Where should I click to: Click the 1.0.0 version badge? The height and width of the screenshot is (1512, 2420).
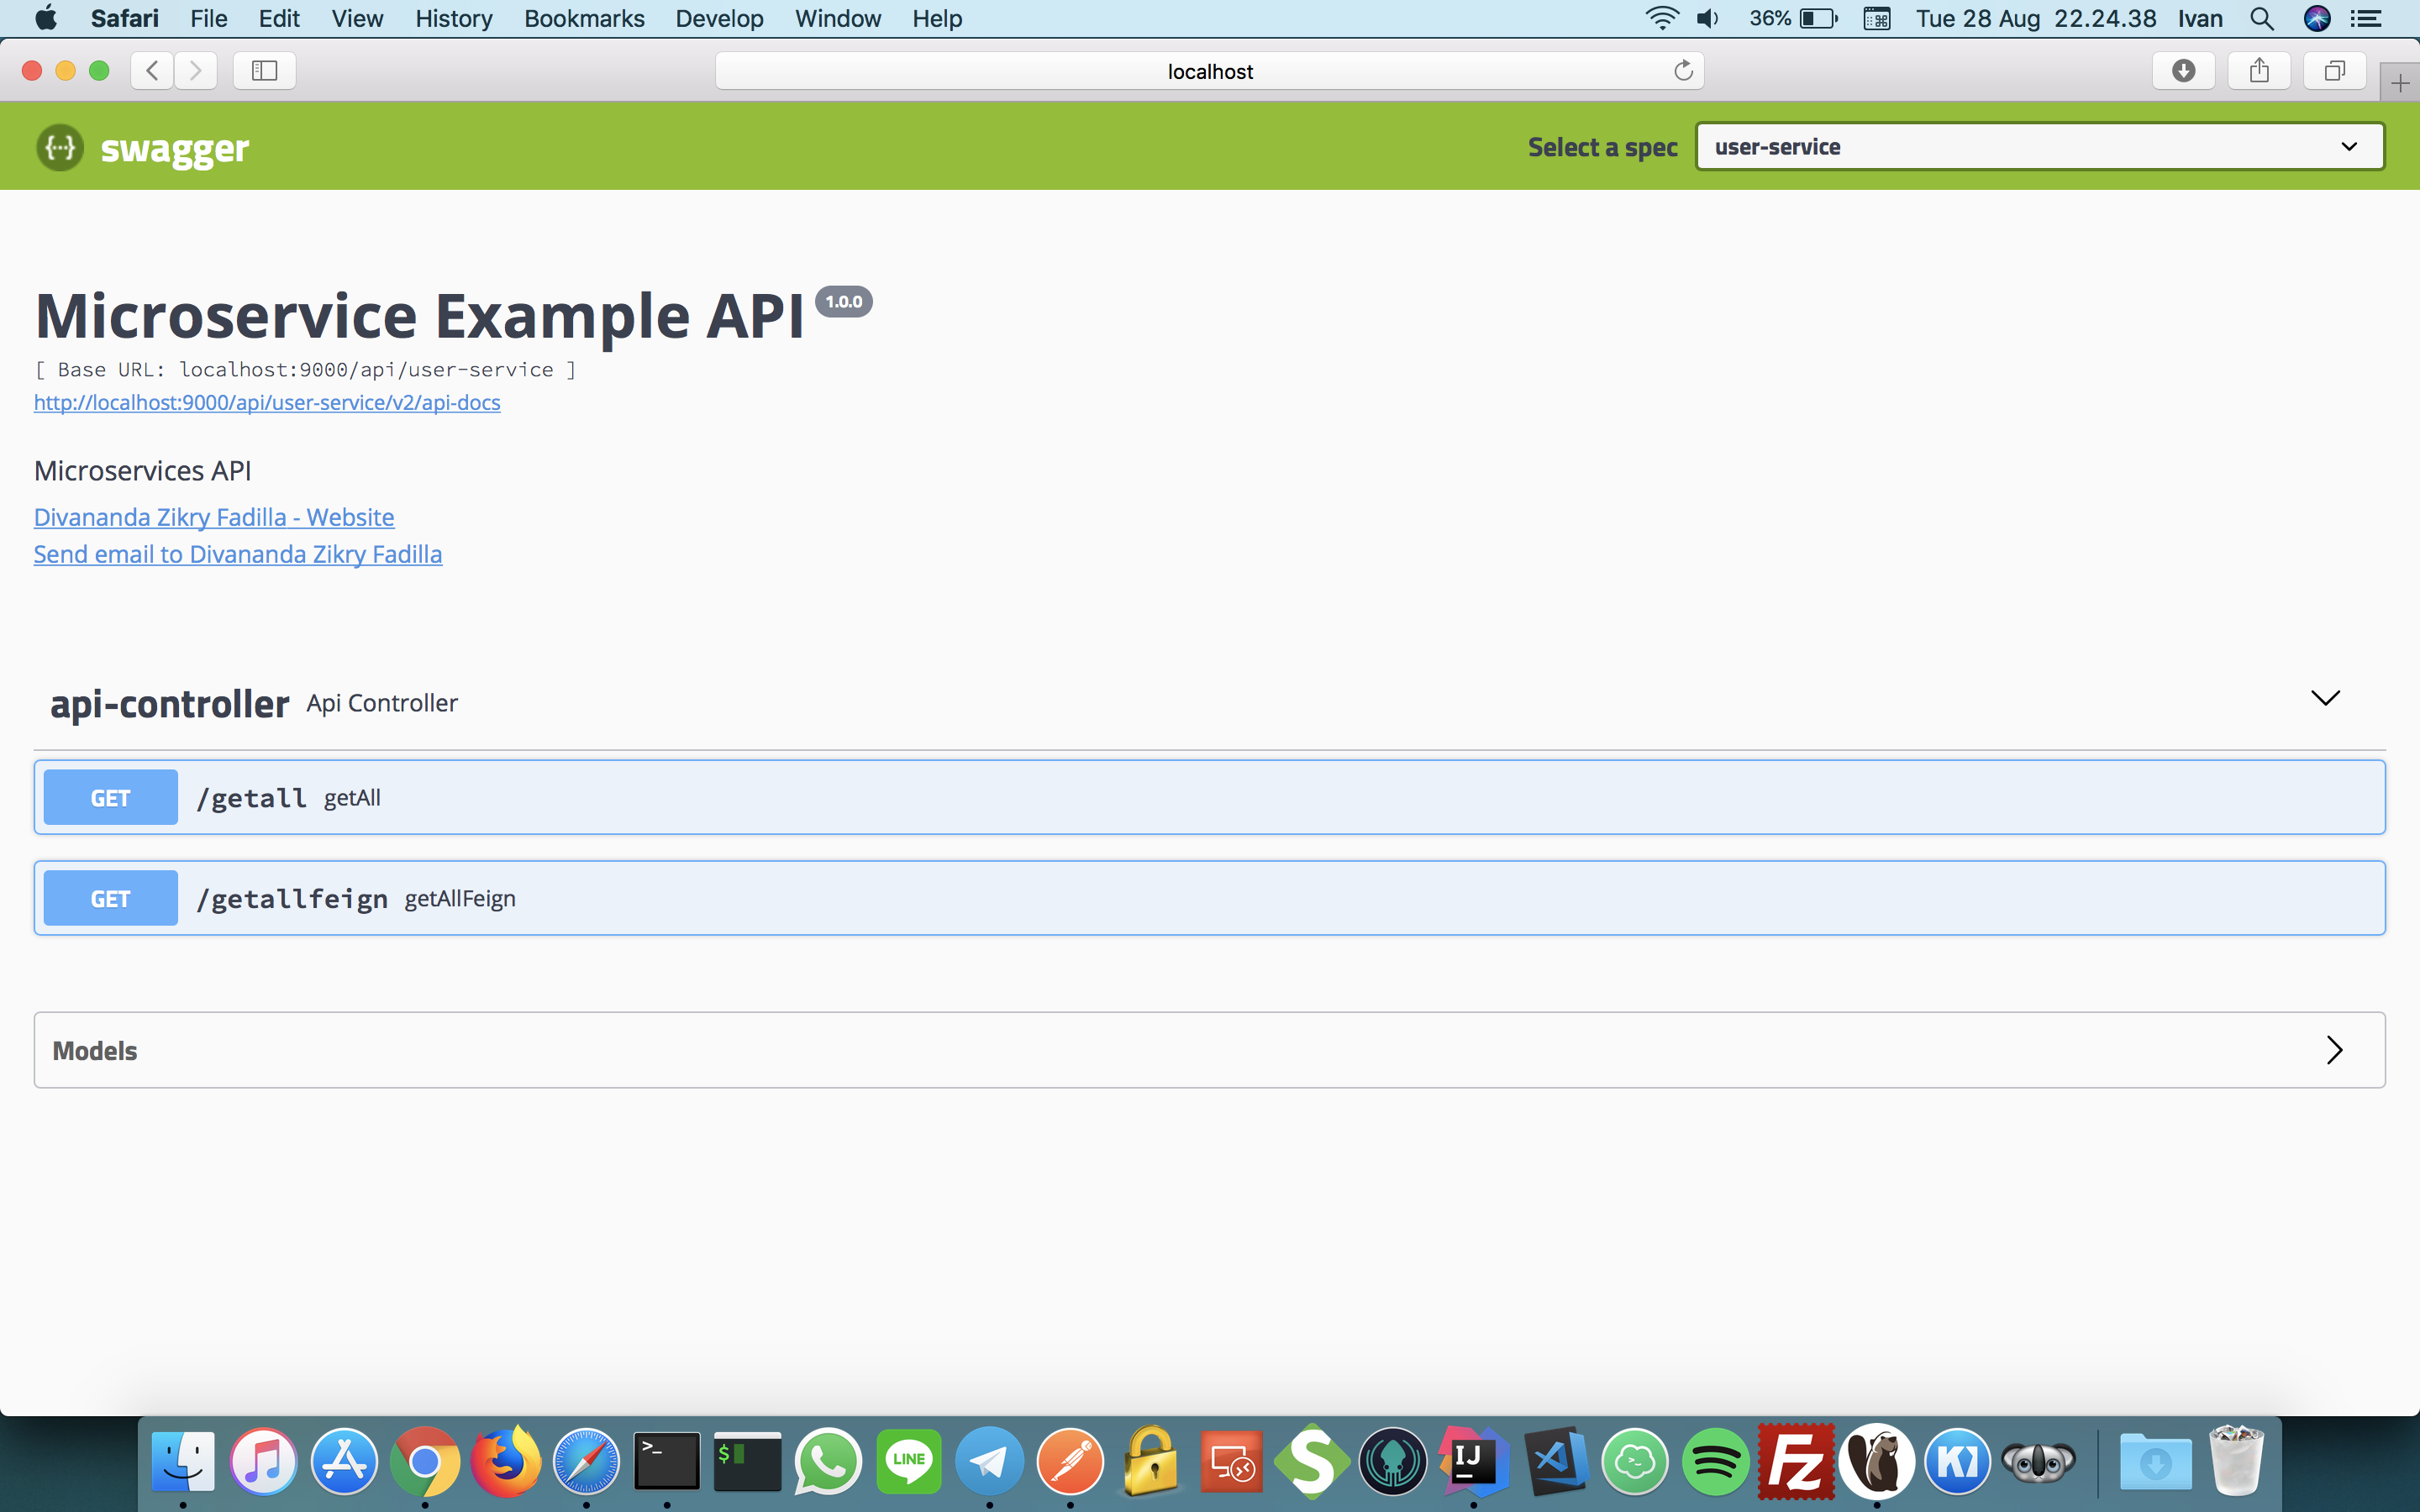coord(843,301)
